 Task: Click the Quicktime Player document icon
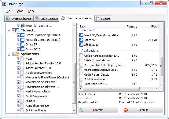pyautogui.click(x=22, y=110)
